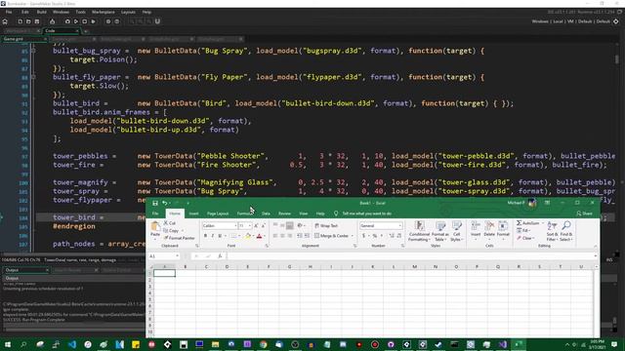Click GameMaker's Debug (bug) toolbar icon

67,21
